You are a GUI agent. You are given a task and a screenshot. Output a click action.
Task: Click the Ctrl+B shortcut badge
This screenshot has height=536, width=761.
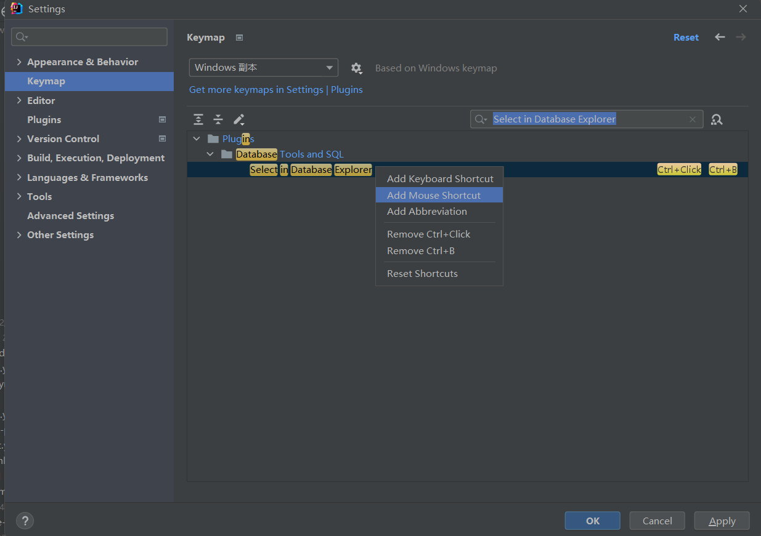tap(722, 169)
